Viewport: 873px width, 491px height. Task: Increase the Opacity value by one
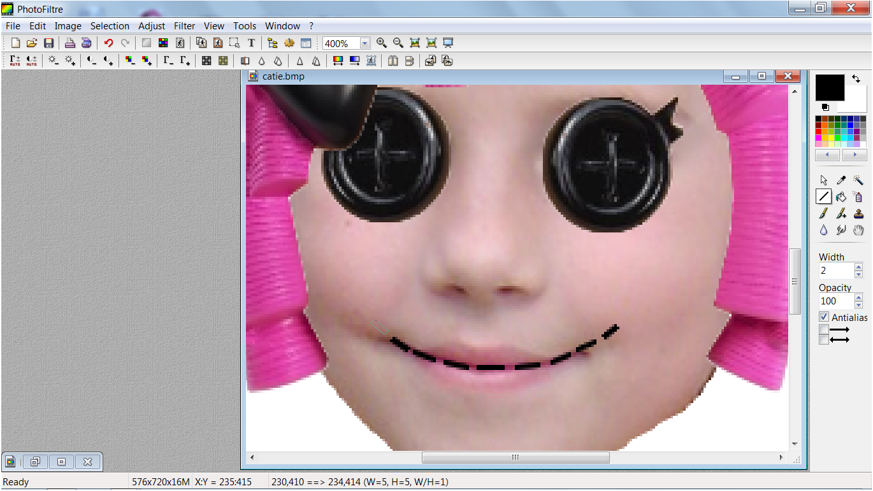point(858,297)
